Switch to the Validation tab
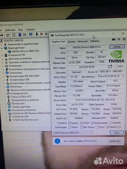Viewport: 127px width, 169px height. pos(95,41)
